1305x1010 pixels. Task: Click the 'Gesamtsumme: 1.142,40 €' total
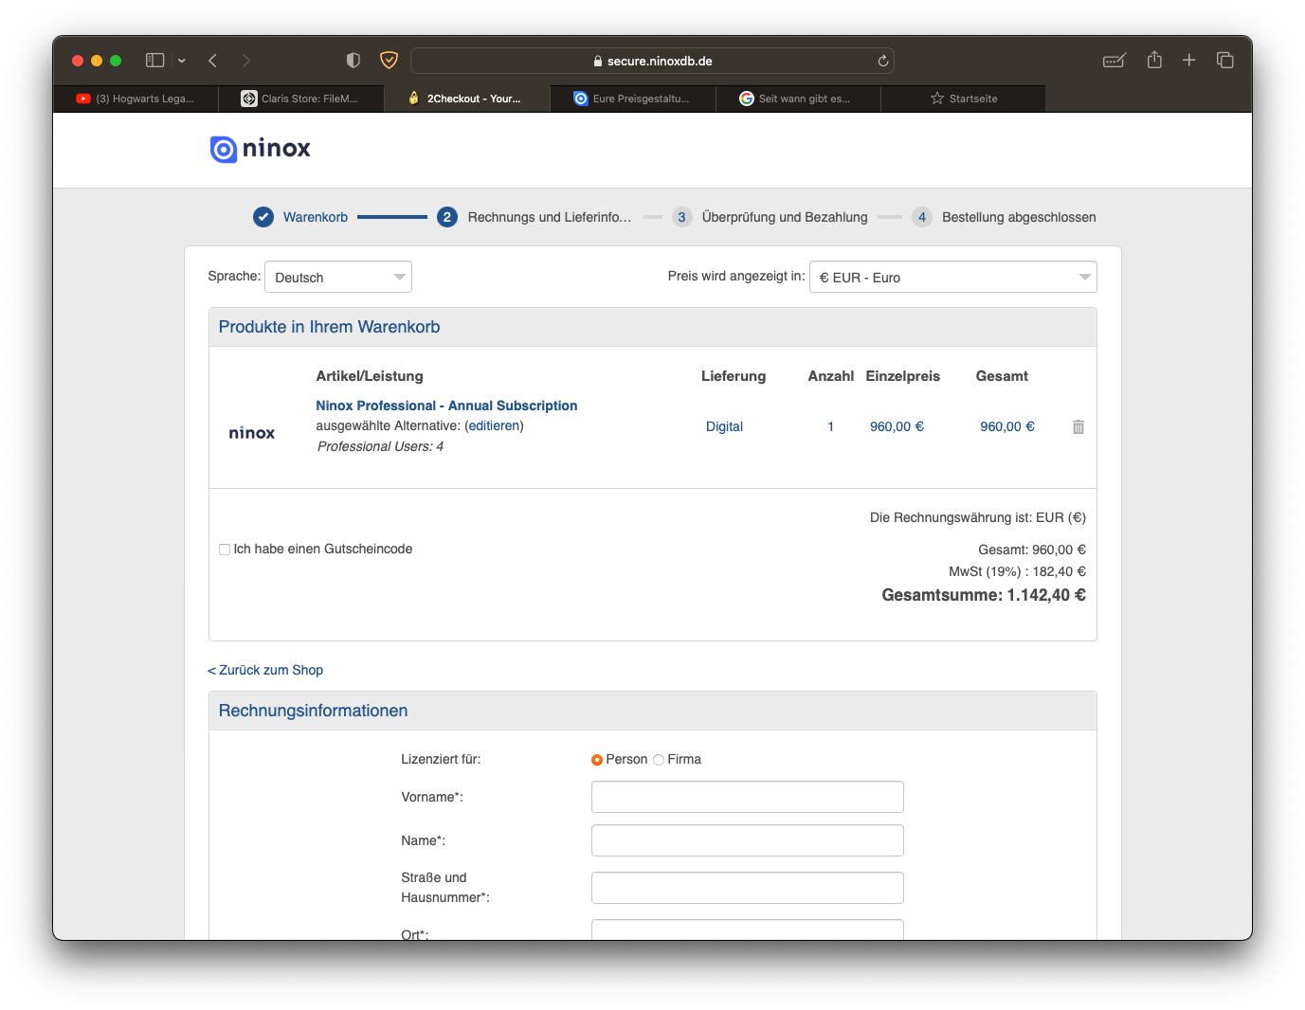pyautogui.click(x=984, y=595)
